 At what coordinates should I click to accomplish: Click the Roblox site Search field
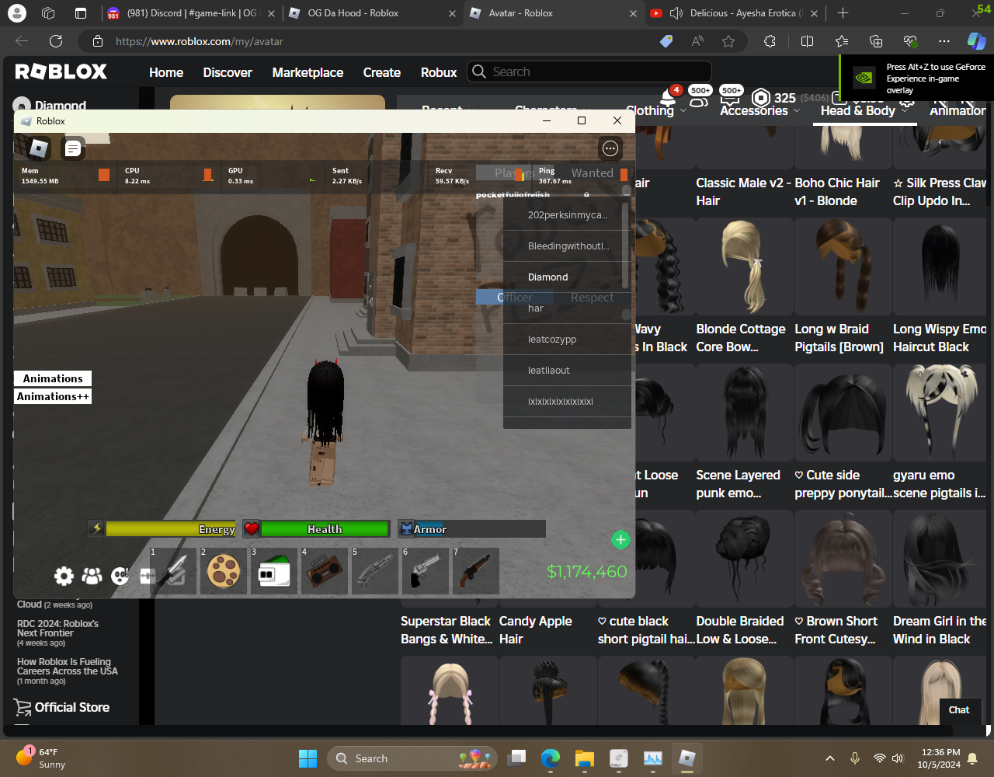[589, 71]
